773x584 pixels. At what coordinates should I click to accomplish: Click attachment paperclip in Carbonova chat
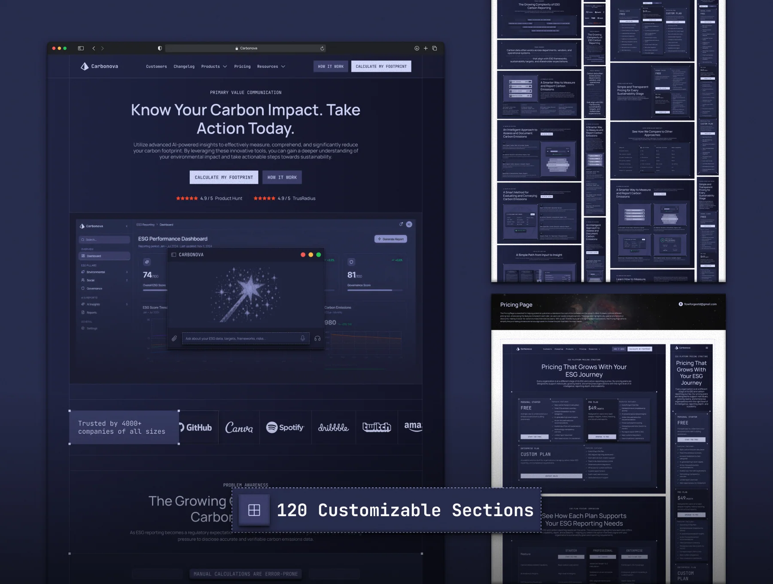(174, 338)
